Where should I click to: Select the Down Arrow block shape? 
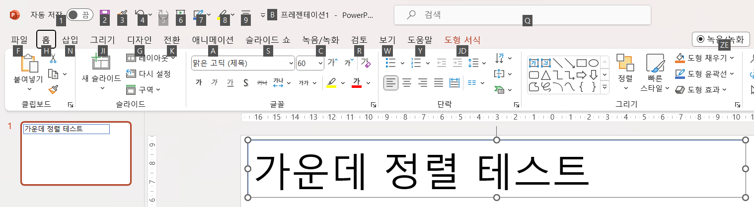click(x=593, y=75)
